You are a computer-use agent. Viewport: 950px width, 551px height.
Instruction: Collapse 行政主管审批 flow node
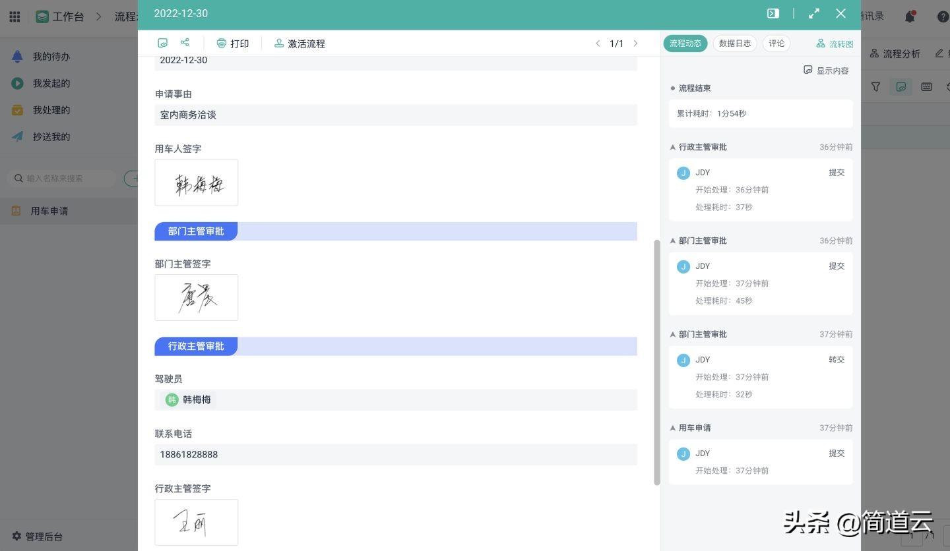coord(673,147)
